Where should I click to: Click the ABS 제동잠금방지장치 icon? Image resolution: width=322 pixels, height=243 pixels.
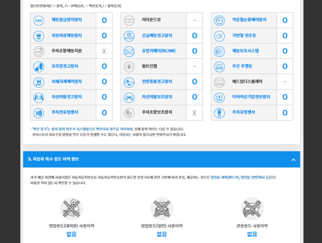(x=39, y=20)
